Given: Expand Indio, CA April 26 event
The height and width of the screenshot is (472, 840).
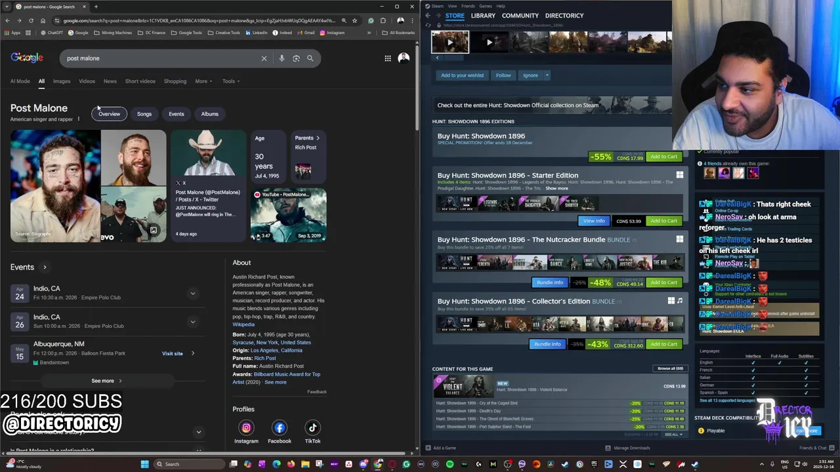Looking at the screenshot, I should point(192,321).
